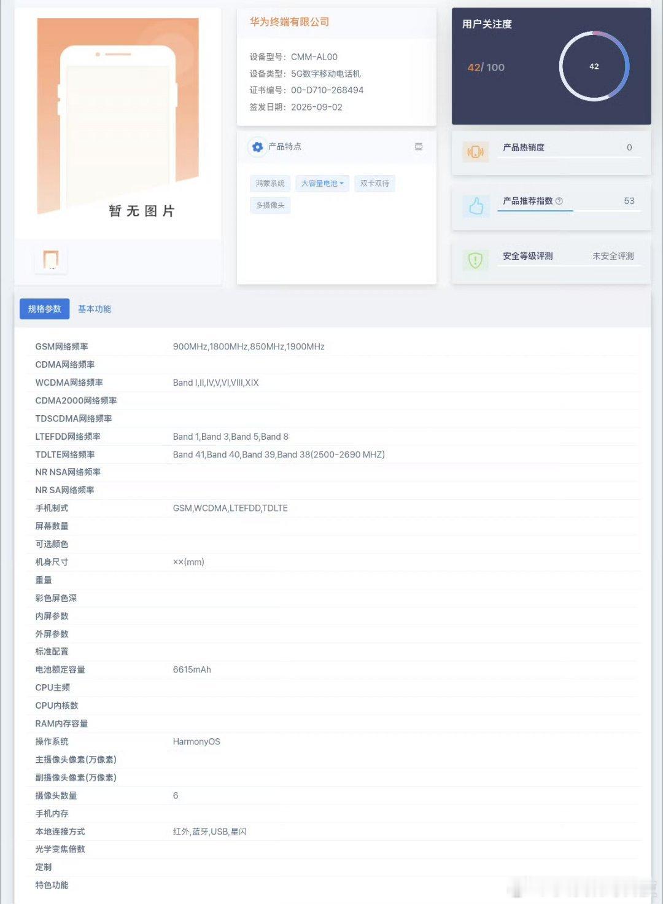Click the vibrating phone icon for 产品热销度
Image resolution: width=663 pixels, height=904 pixels.
476,151
